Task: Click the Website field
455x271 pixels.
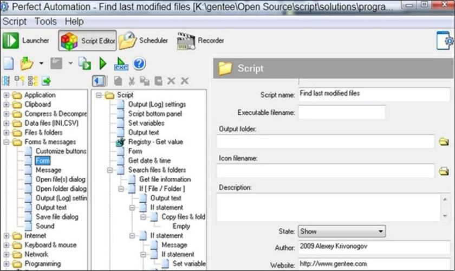Action: click(x=374, y=264)
